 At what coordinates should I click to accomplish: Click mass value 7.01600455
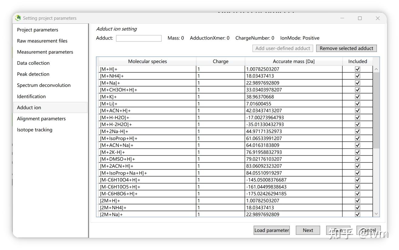pyautogui.click(x=259, y=104)
